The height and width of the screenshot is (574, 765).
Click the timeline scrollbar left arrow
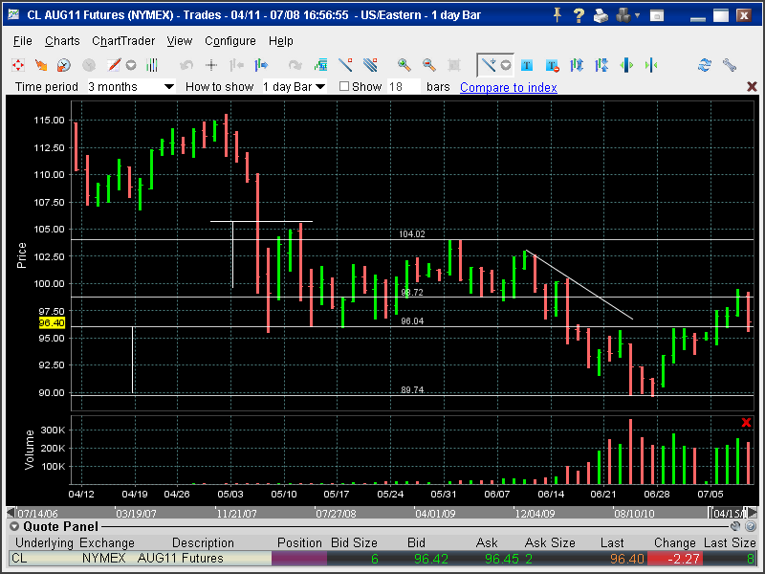11,513
